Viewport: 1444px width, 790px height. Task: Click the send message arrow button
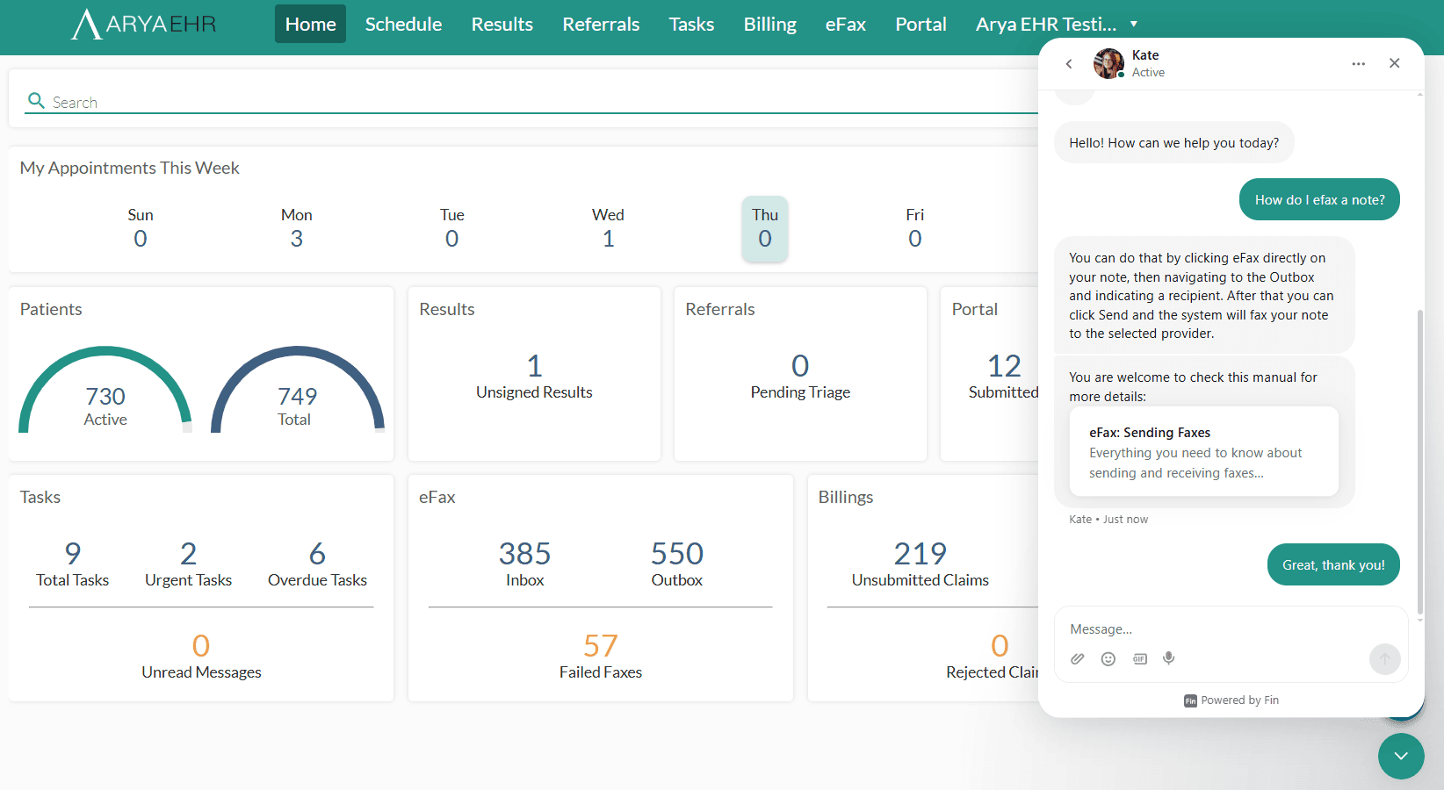1385,659
